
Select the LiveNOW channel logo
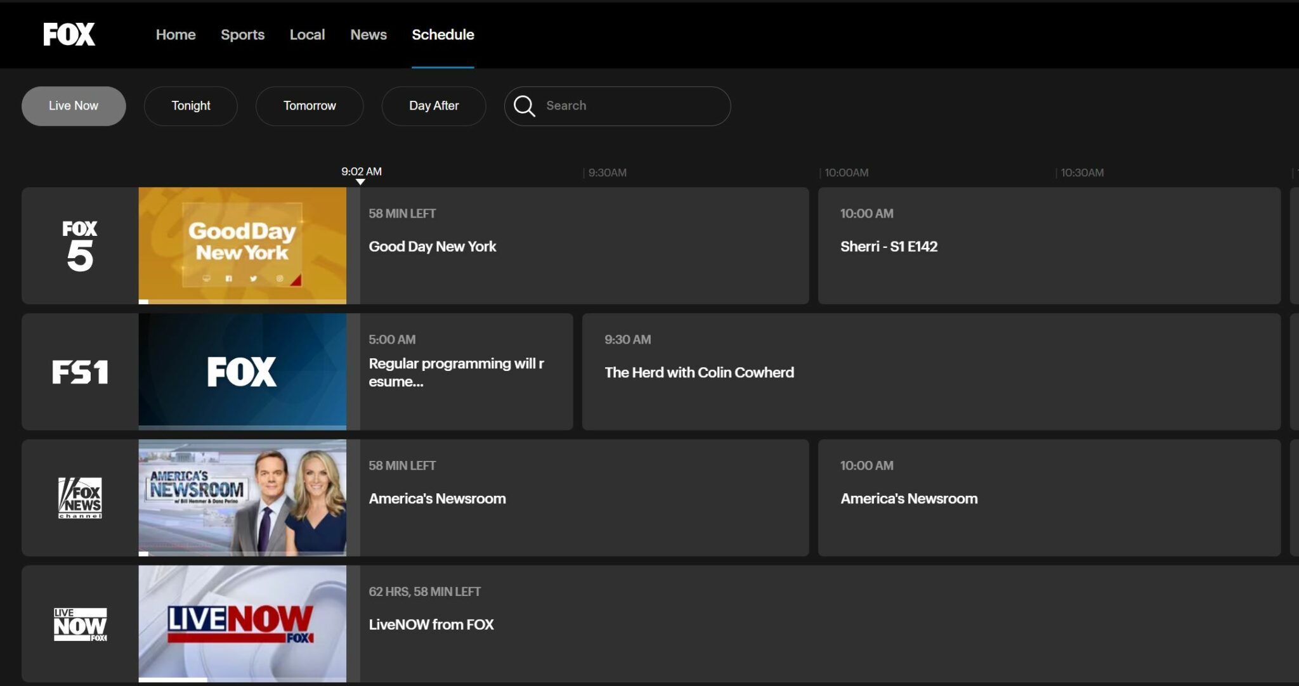(x=80, y=625)
